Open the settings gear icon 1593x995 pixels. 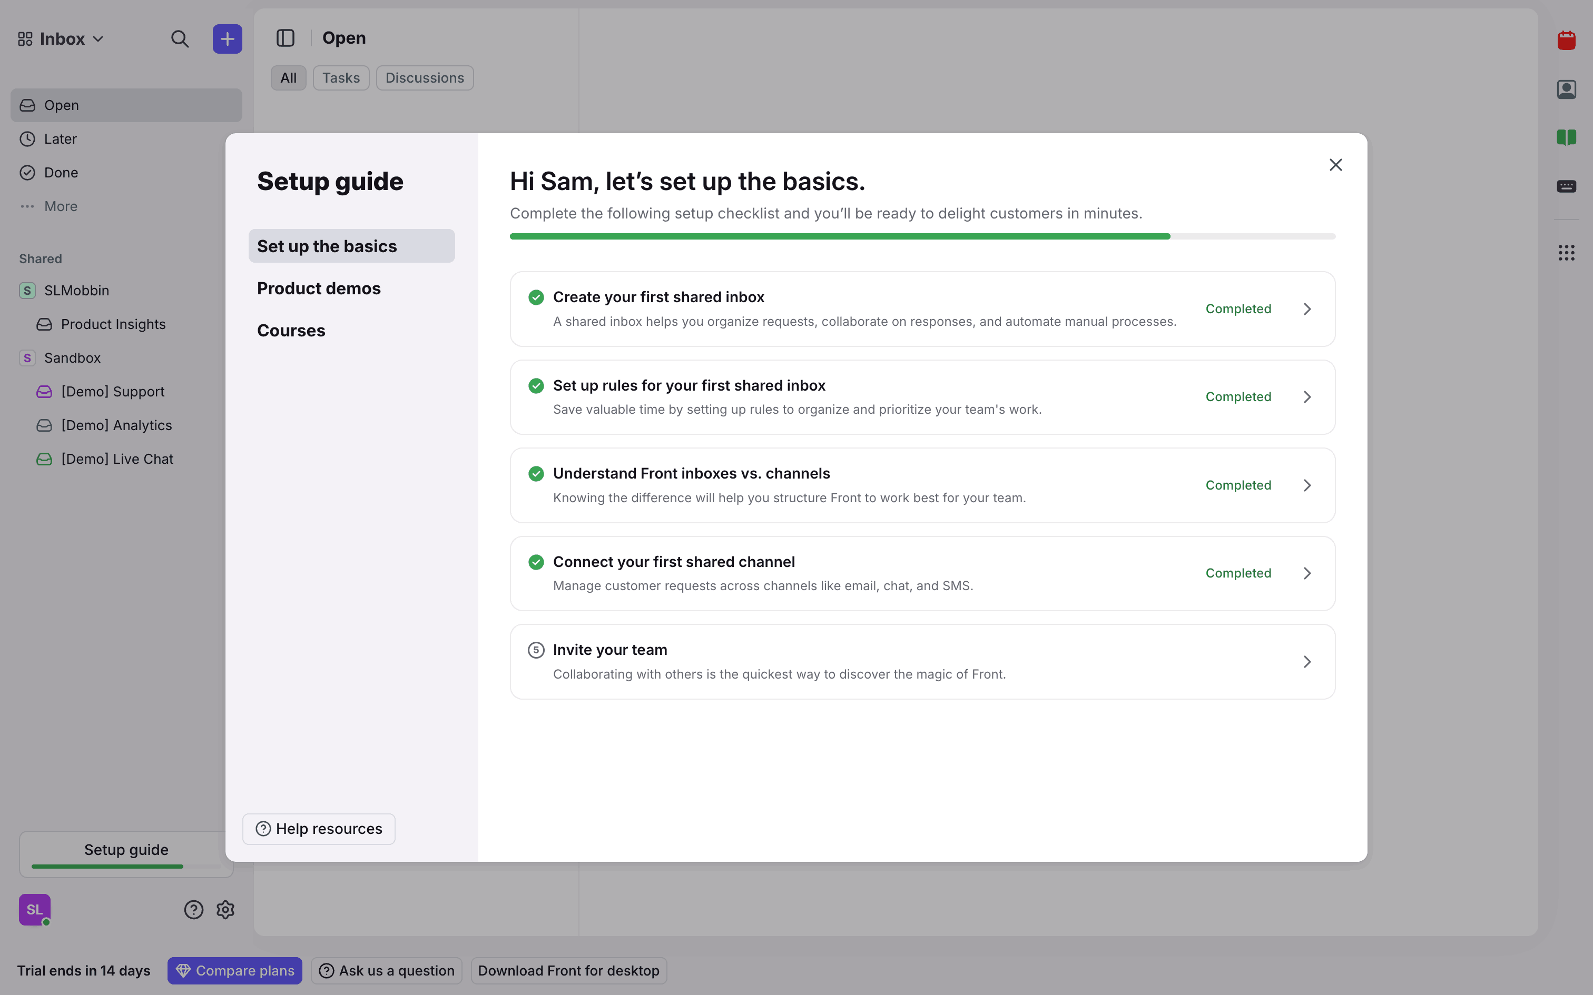[x=225, y=910]
